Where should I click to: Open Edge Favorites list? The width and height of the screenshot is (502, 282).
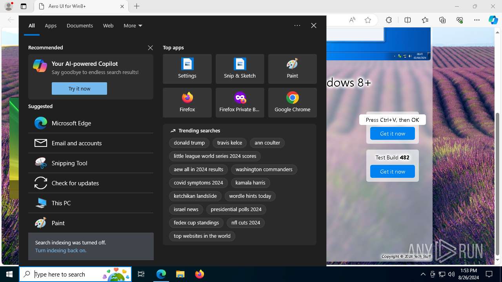[x=425, y=20]
